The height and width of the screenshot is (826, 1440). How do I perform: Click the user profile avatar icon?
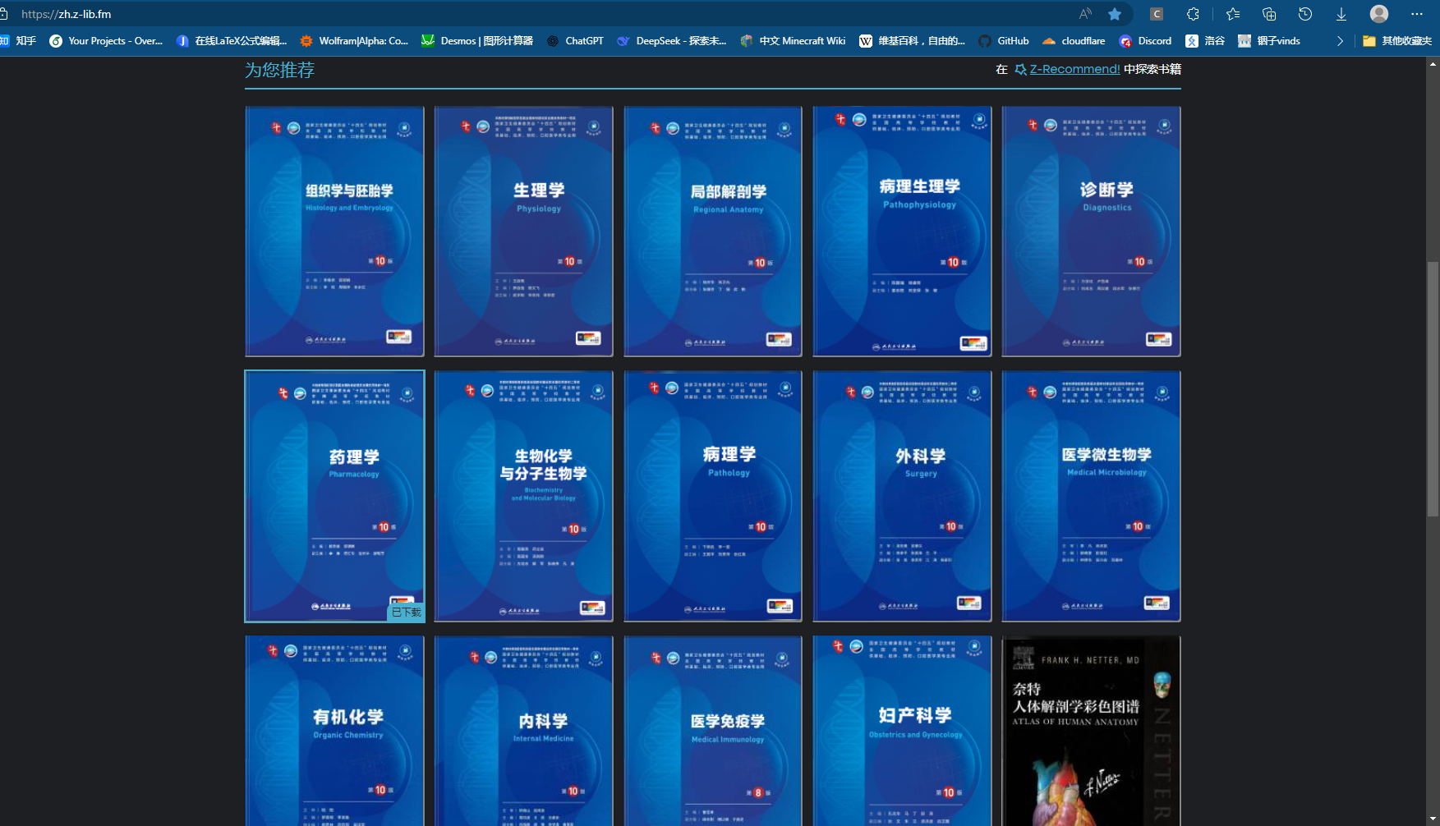tap(1379, 14)
